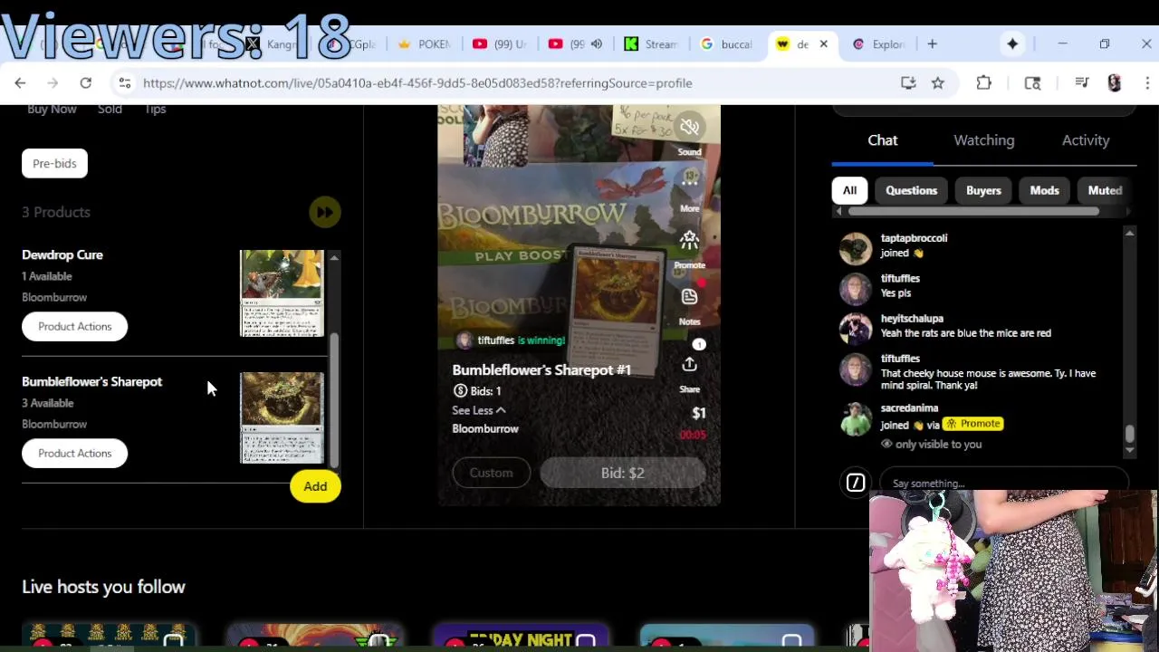Viewport: 1159px width, 652px height.
Task: Open Product Actions for Dewdrop Cure
Action: coord(75,327)
